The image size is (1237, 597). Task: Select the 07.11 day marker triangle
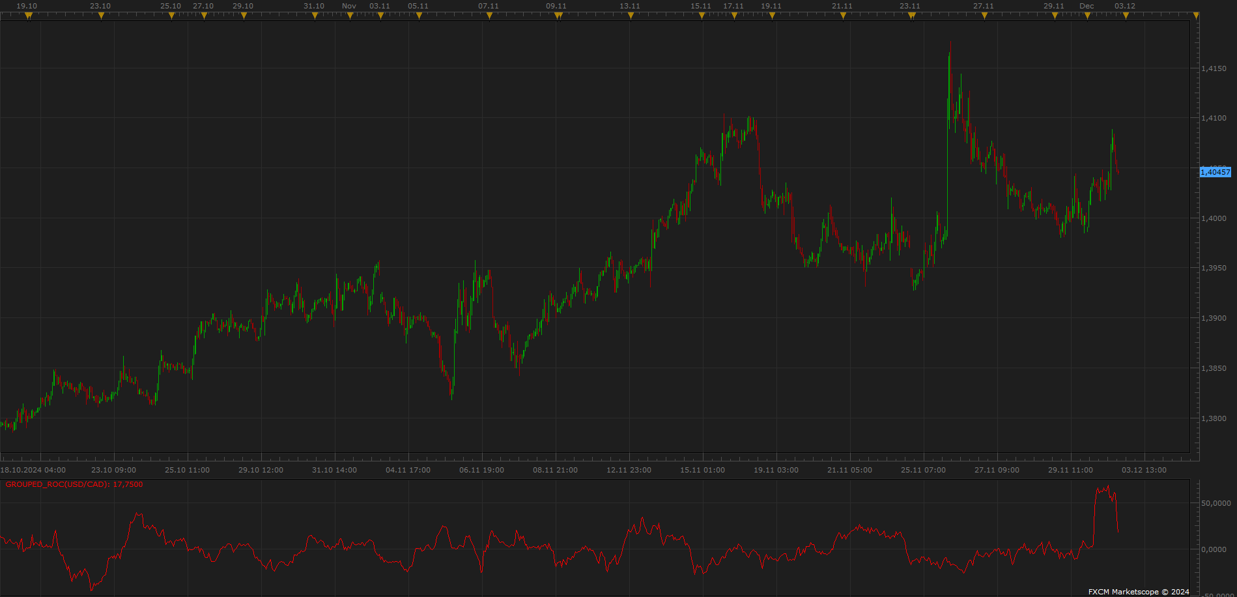tap(489, 16)
